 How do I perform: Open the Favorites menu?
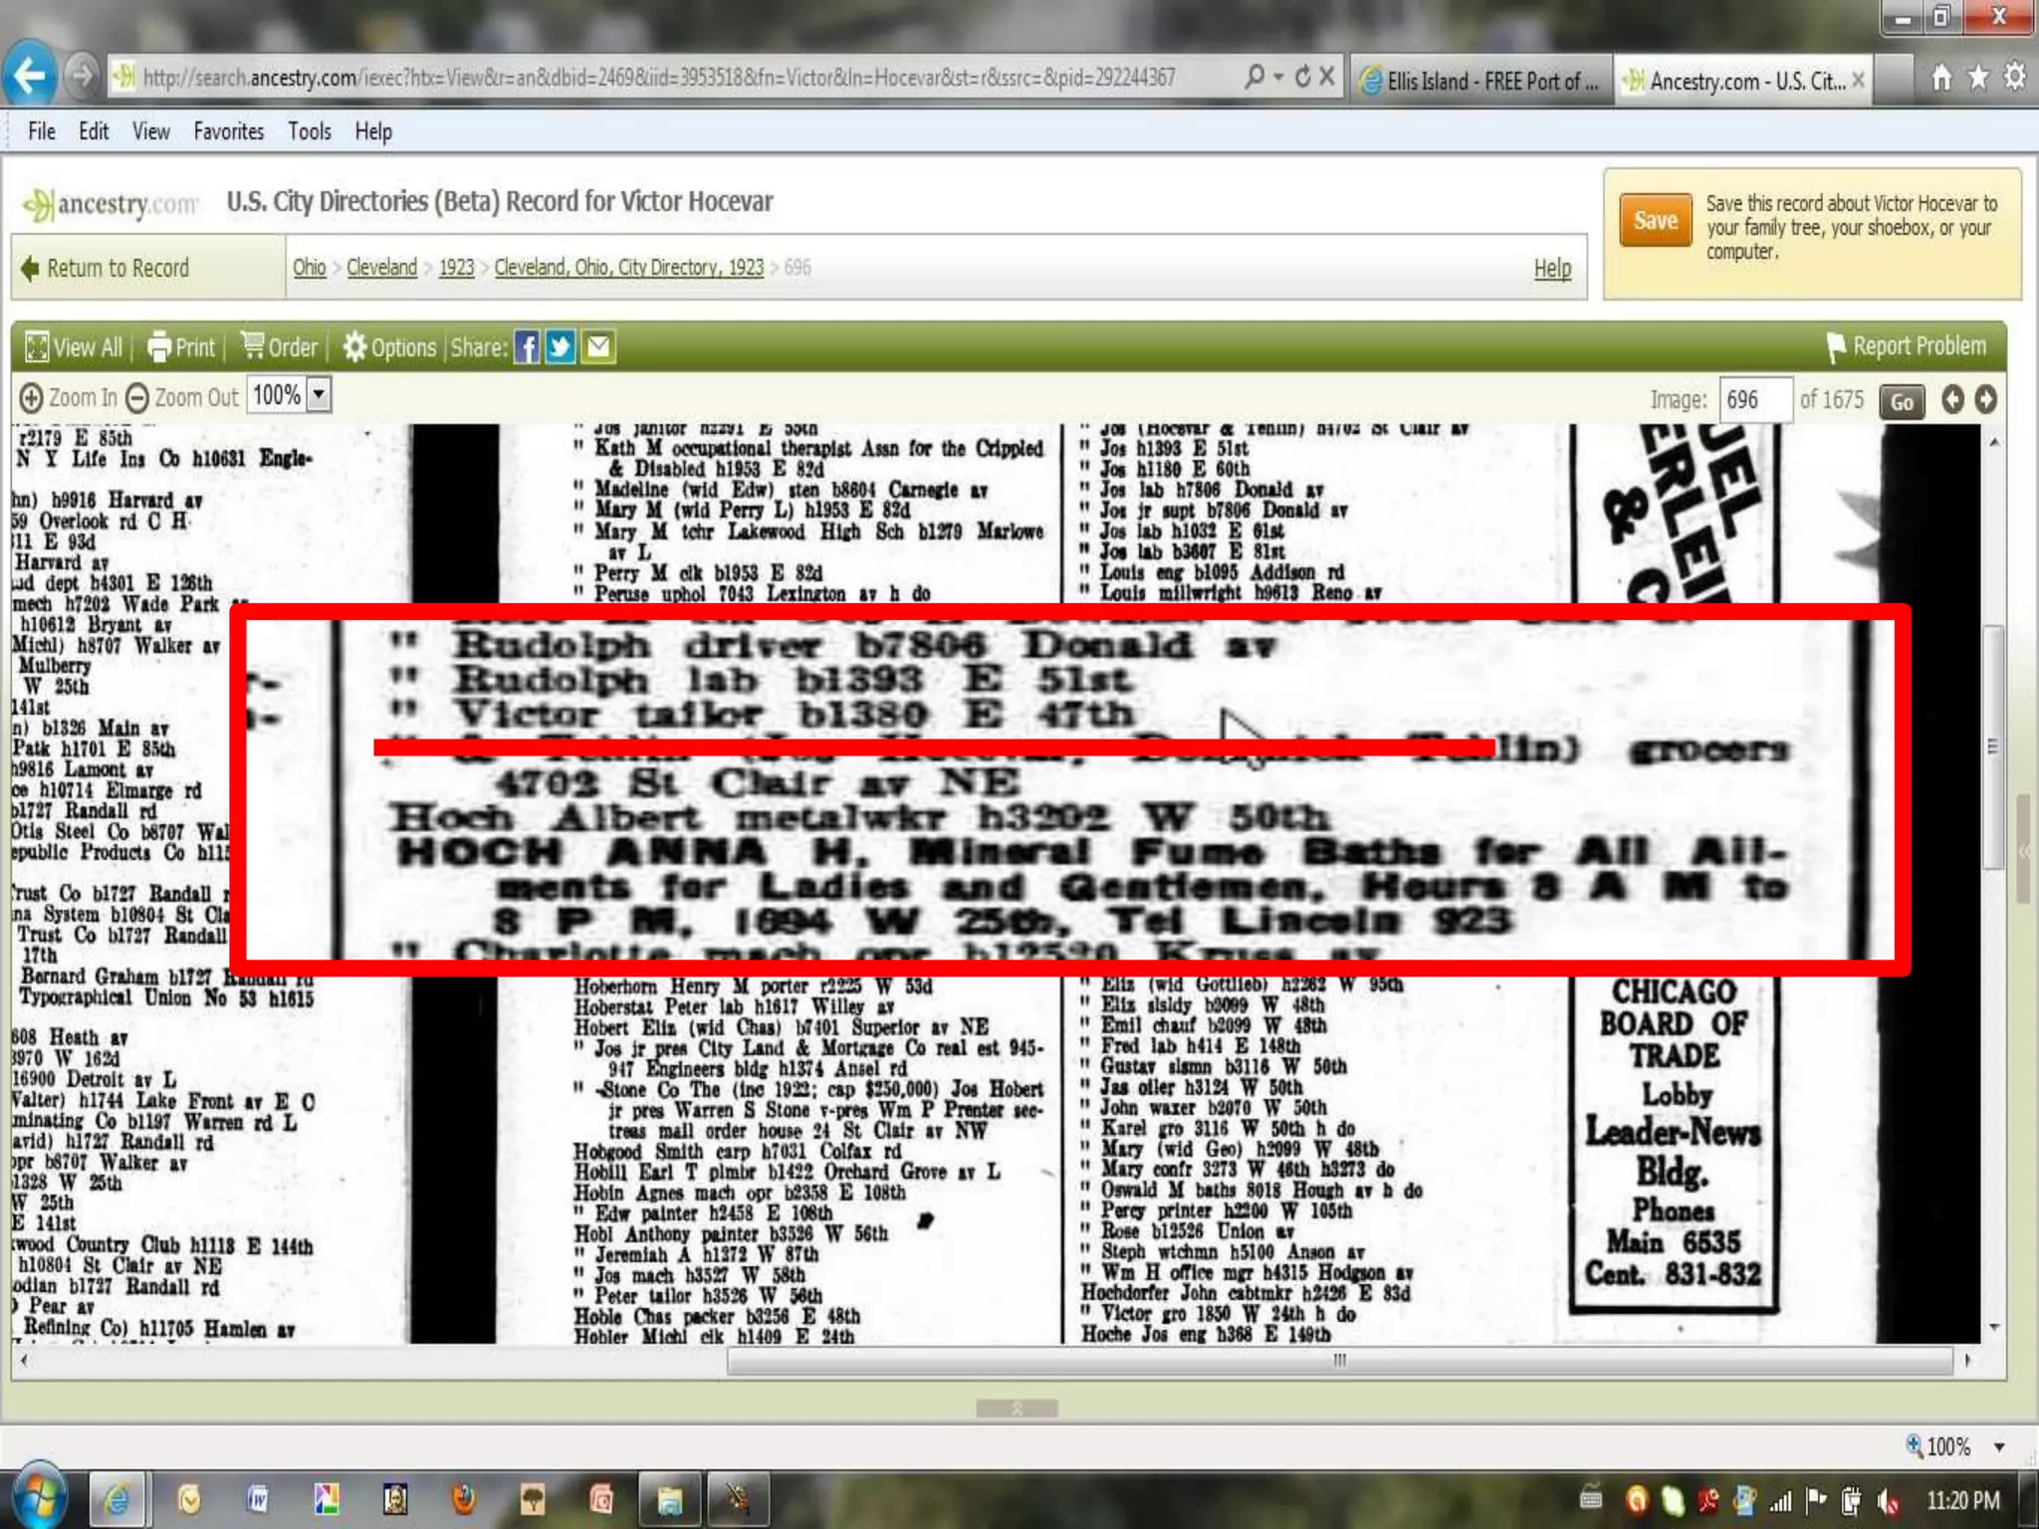point(228,131)
